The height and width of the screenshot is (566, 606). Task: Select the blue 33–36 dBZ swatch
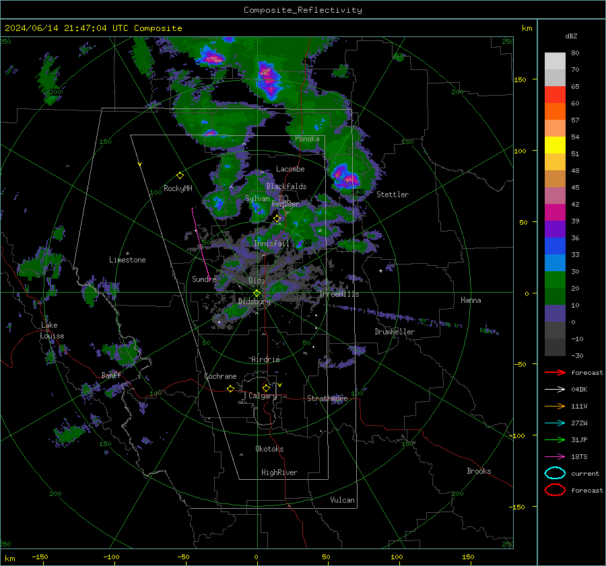[555, 246]
